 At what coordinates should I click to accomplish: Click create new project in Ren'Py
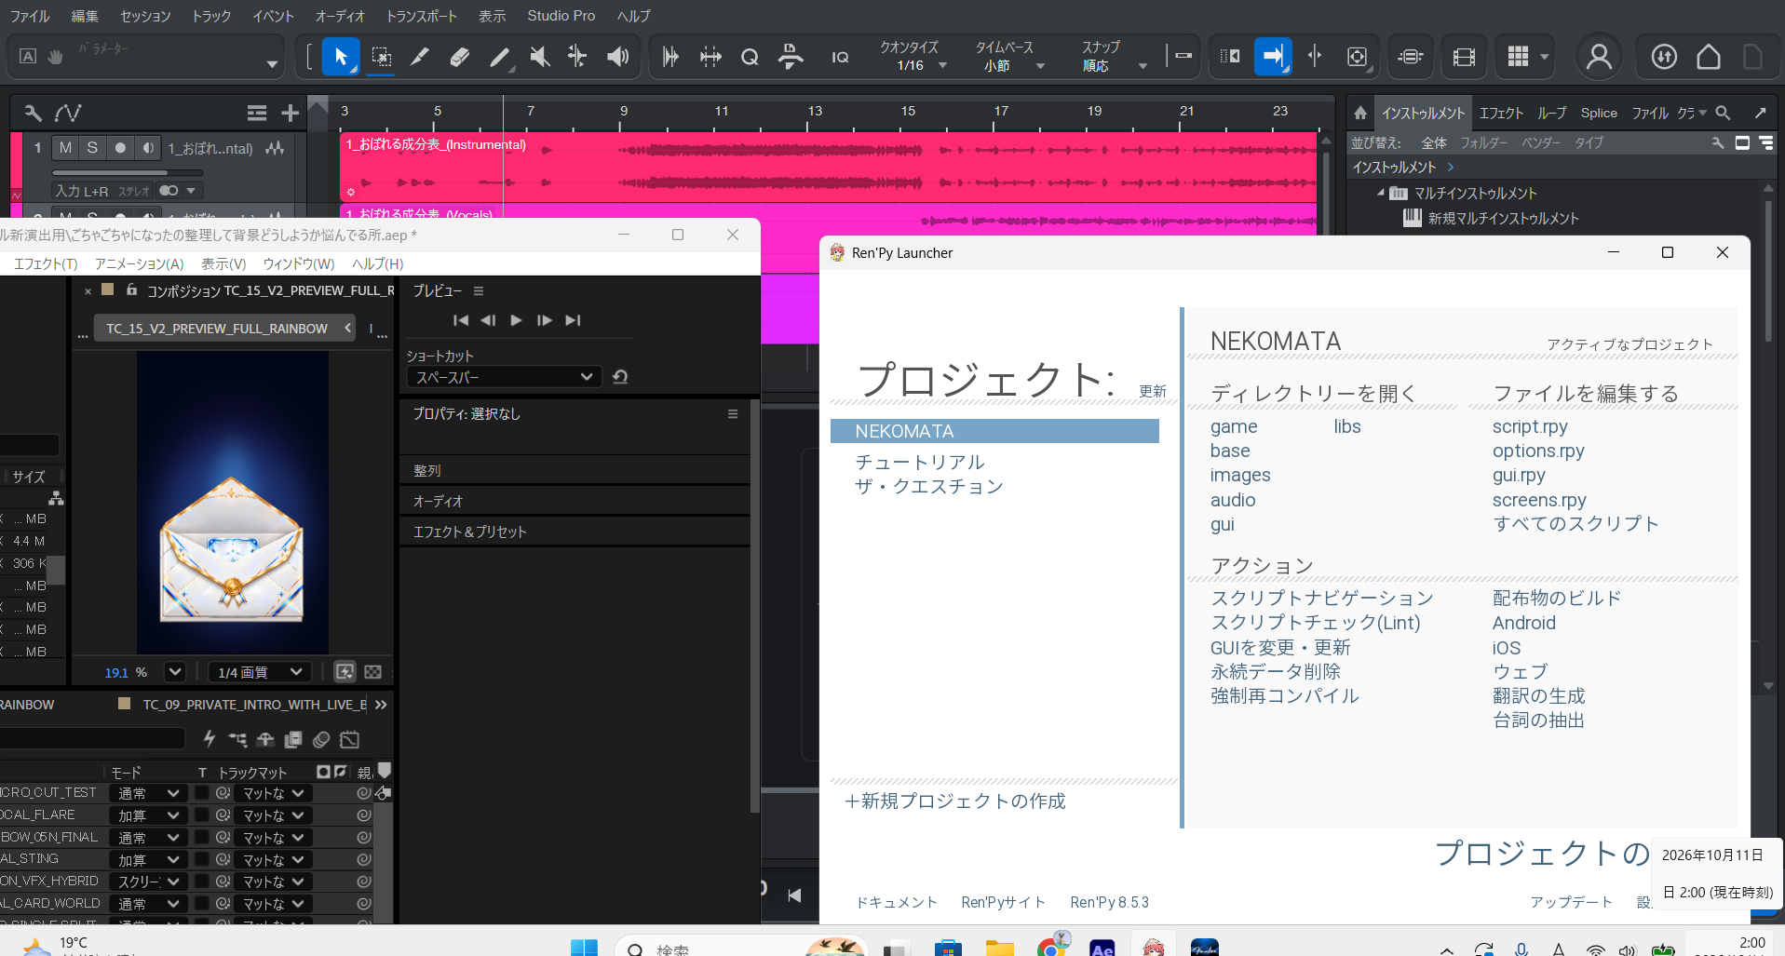[x=954, y=801]
